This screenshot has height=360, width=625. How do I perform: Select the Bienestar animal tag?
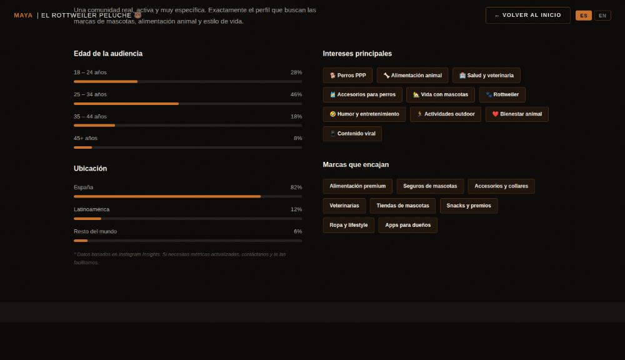tap(517, 114)
